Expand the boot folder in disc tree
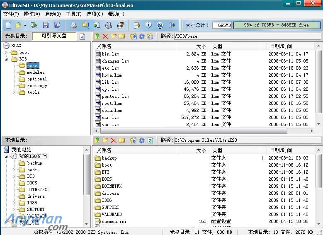Screen dimensions: 323x235 coord(6,53)
